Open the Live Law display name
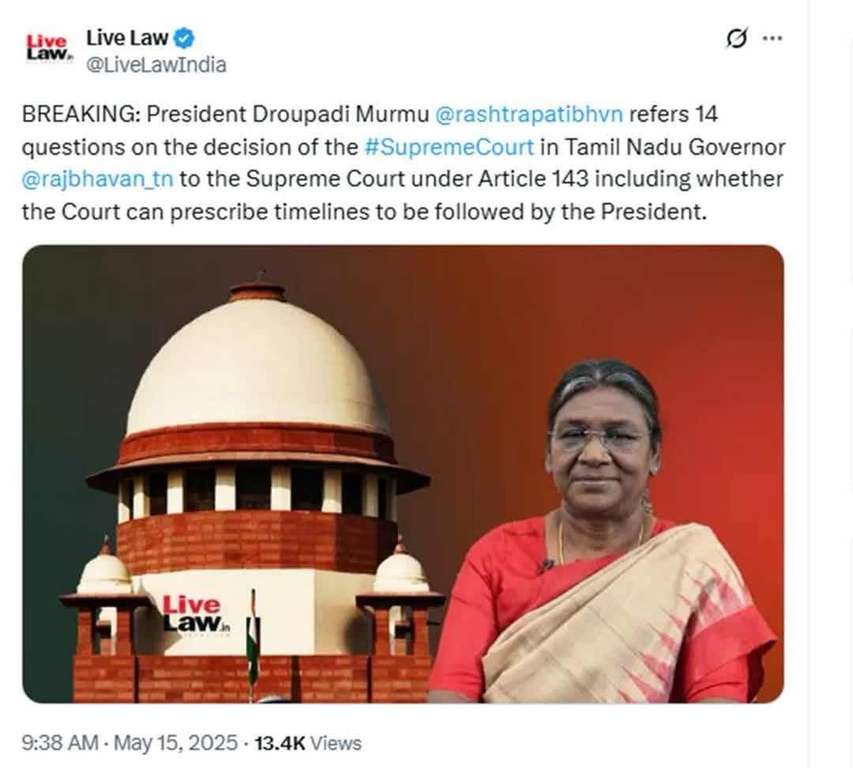This screenshot has height=768, width=853. pyautogui.click(x=127, y=38)
